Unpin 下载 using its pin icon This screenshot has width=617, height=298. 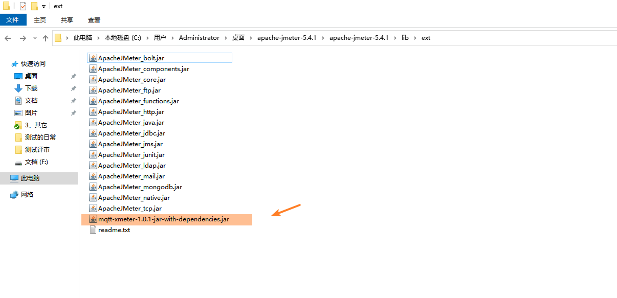click(73, 89)
